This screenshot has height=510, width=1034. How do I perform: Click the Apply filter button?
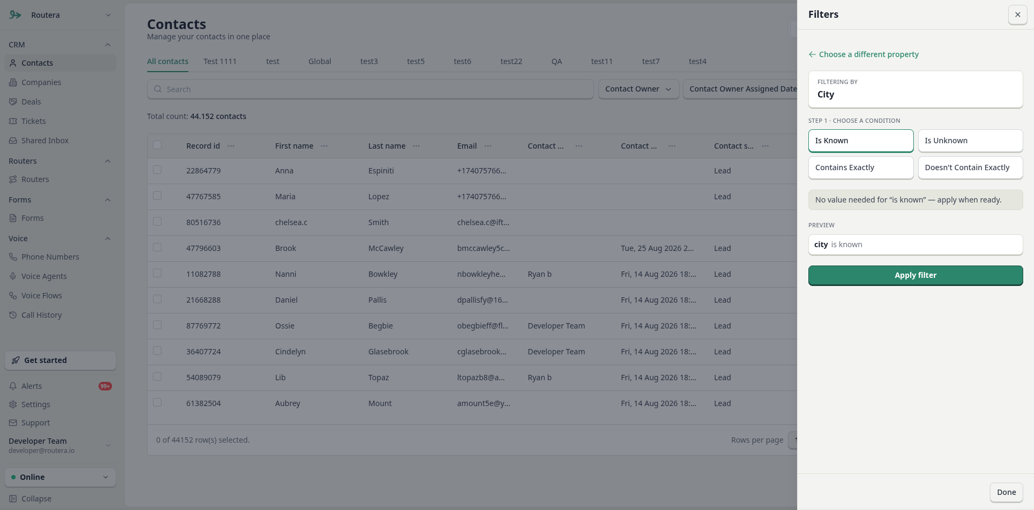pos(916,275)
